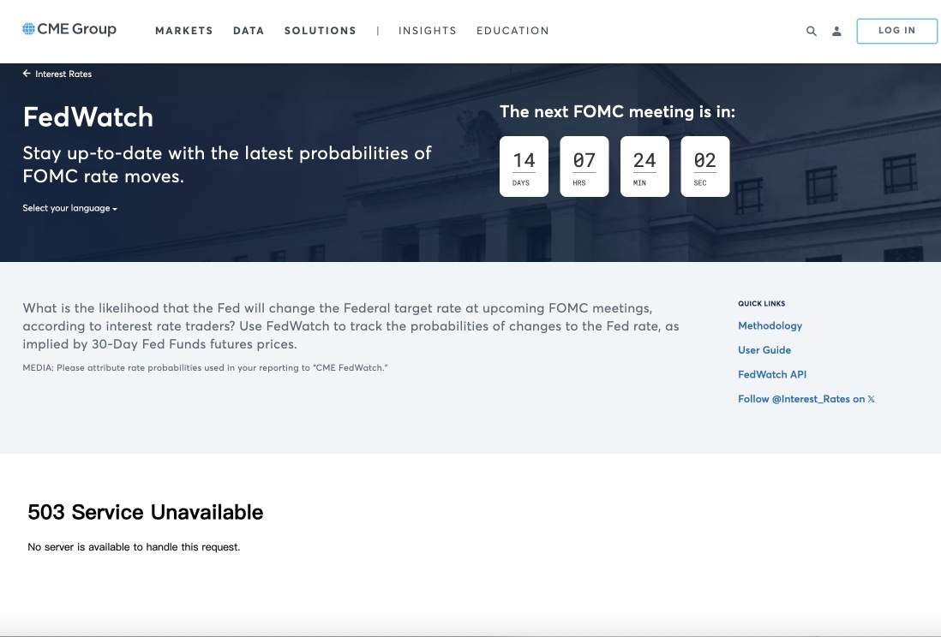Follow @Interest_Rates on X link

pyautogui.click(x=806, y=399)
